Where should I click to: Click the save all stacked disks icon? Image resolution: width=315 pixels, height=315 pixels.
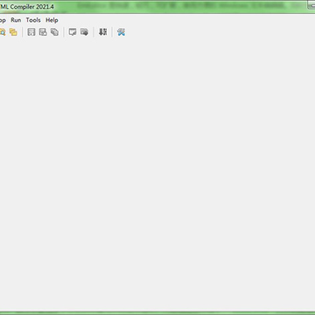point(54,32)
